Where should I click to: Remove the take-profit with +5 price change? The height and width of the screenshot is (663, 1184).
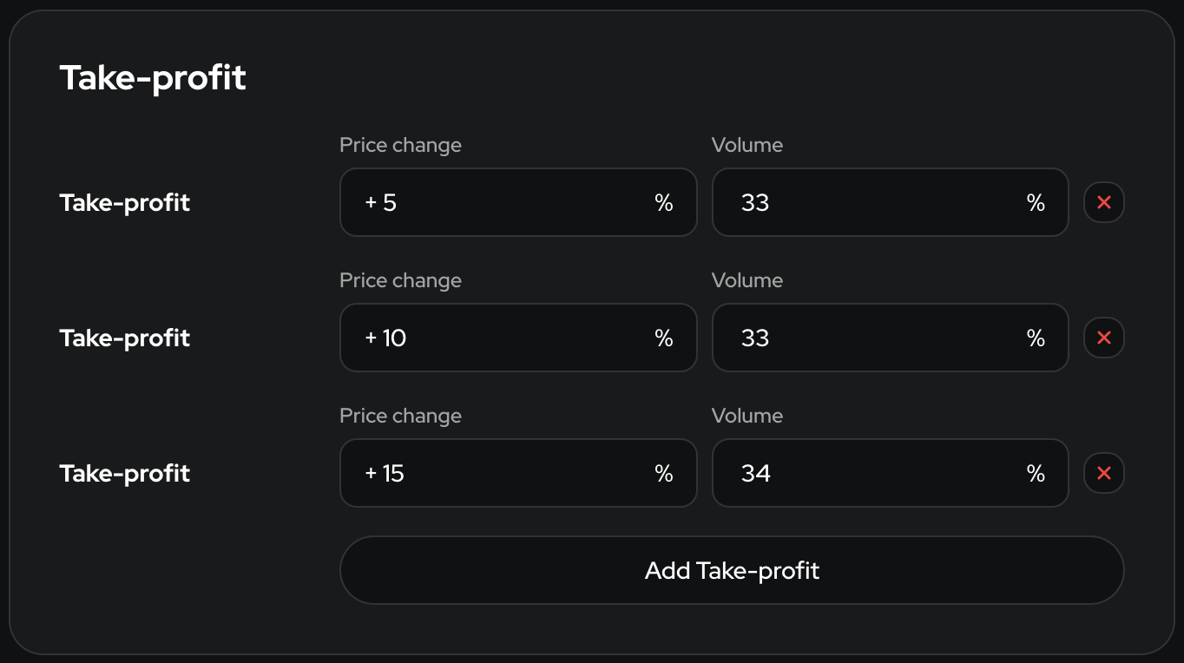tap(1103, 202)
